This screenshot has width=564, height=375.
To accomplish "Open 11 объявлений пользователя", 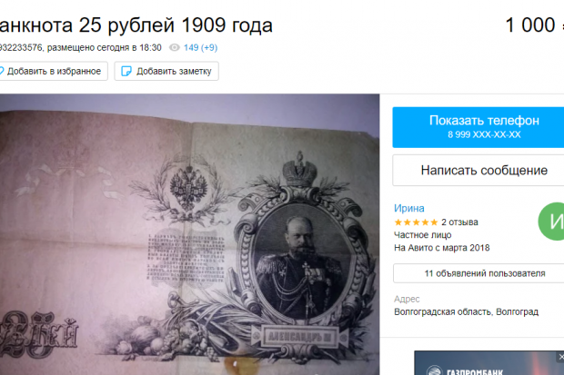I will pyautogui.click(x=478, y=273).
